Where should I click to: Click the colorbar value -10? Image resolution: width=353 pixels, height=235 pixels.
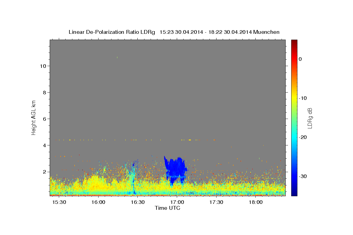(x=303, y=98)
